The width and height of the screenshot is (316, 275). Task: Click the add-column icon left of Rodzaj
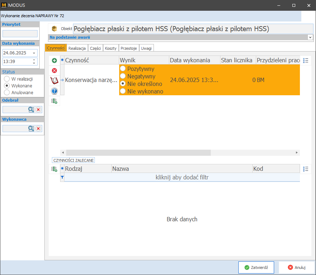[x=54, y=169]
